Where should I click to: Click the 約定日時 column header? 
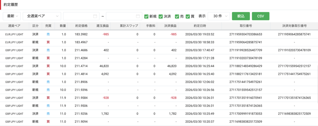(x=200, y=26)
